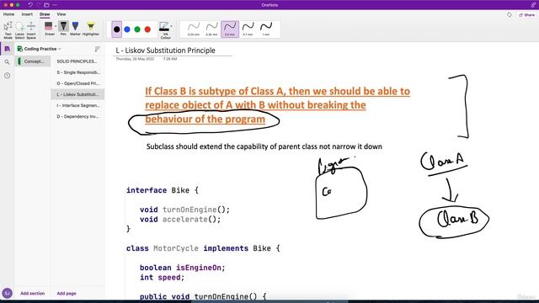539x303 pixels.
Task: Expand the Ink Colour dropdown arrow
Action: pyautogui.click(x=172, y=26)
